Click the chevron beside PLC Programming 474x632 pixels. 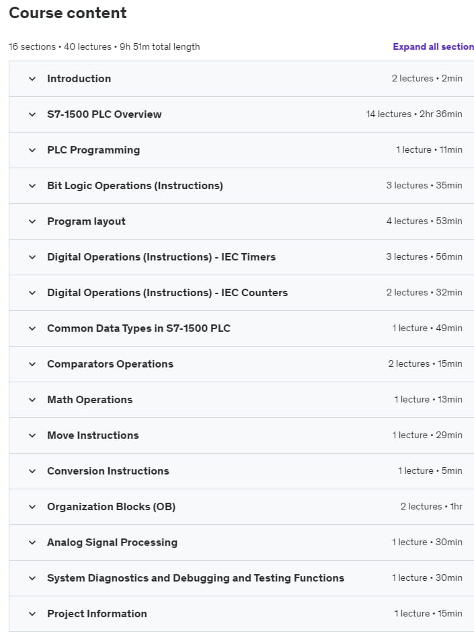point(32,150)
